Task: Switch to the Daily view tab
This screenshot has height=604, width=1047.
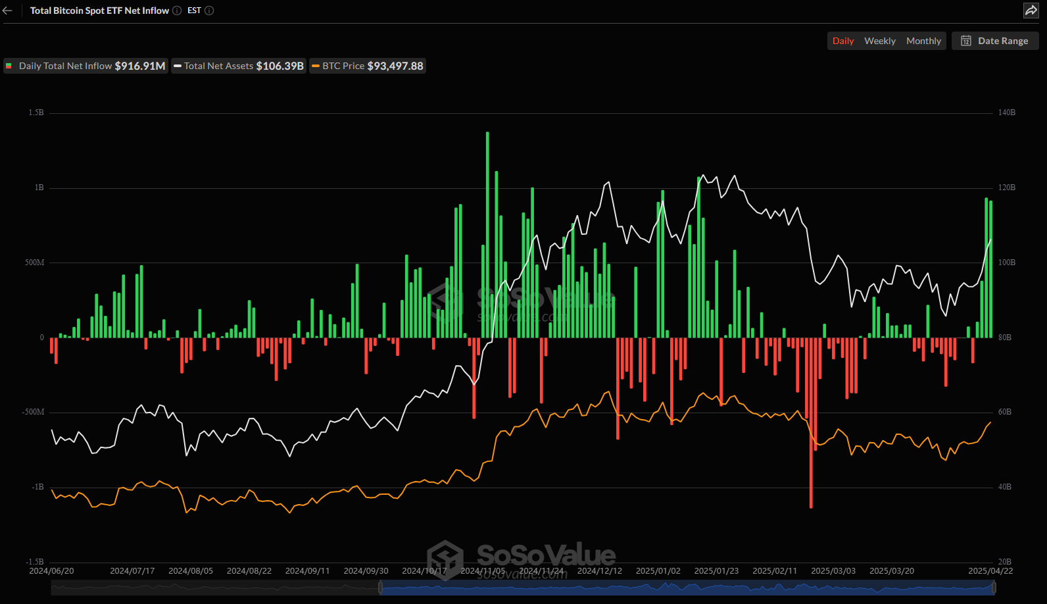Action: pos(842,41)
